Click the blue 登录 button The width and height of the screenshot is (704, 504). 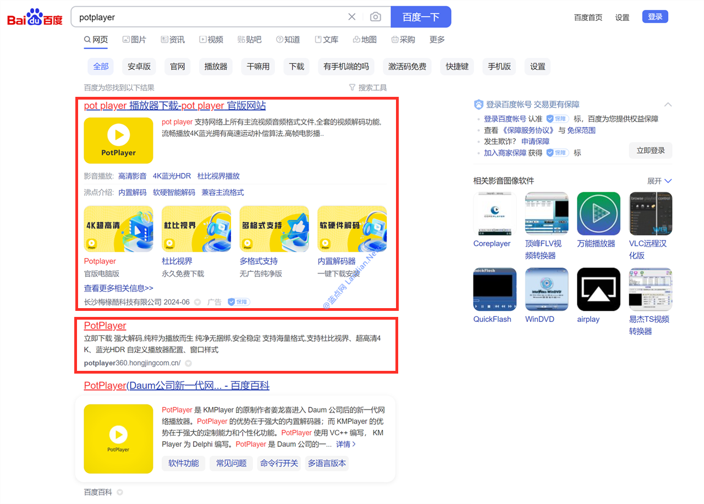(655, 17)
